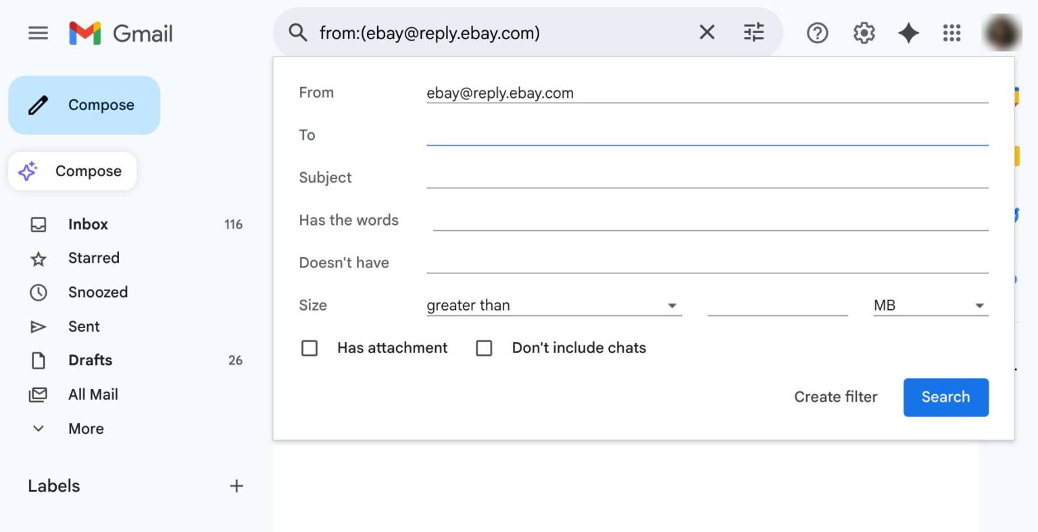
Task: Toggle the search options slider icon
Action: click(753, 32)
